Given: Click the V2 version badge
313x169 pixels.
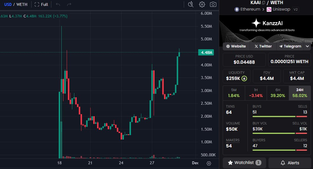Looking at the screenshot, I should (x=295, y=9).
